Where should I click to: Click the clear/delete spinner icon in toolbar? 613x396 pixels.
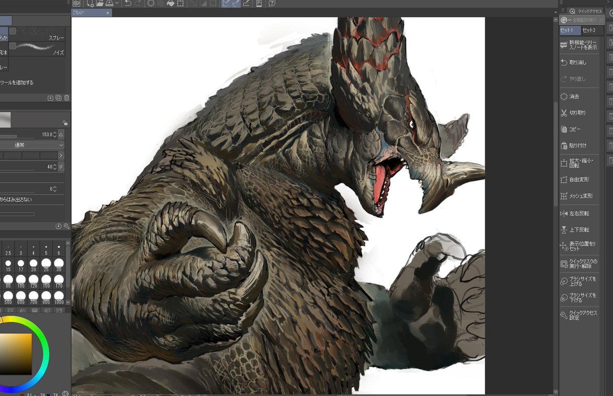151,3
